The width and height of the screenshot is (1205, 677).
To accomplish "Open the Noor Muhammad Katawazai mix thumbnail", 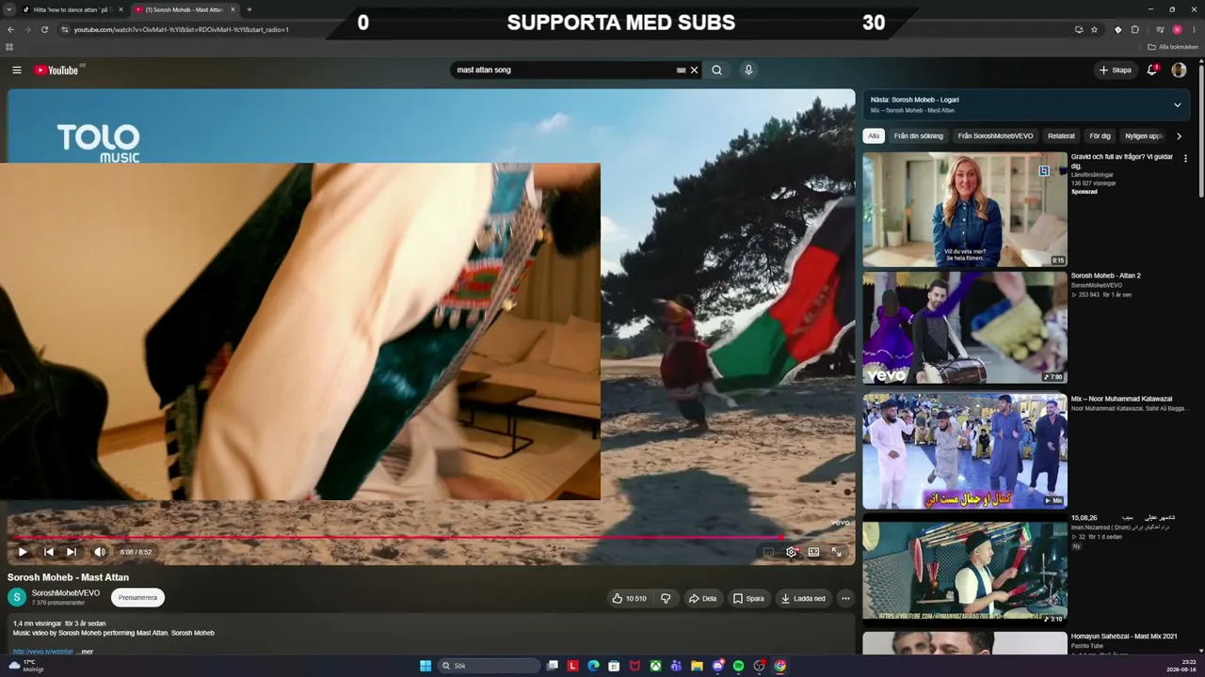I will coord(965,451).
